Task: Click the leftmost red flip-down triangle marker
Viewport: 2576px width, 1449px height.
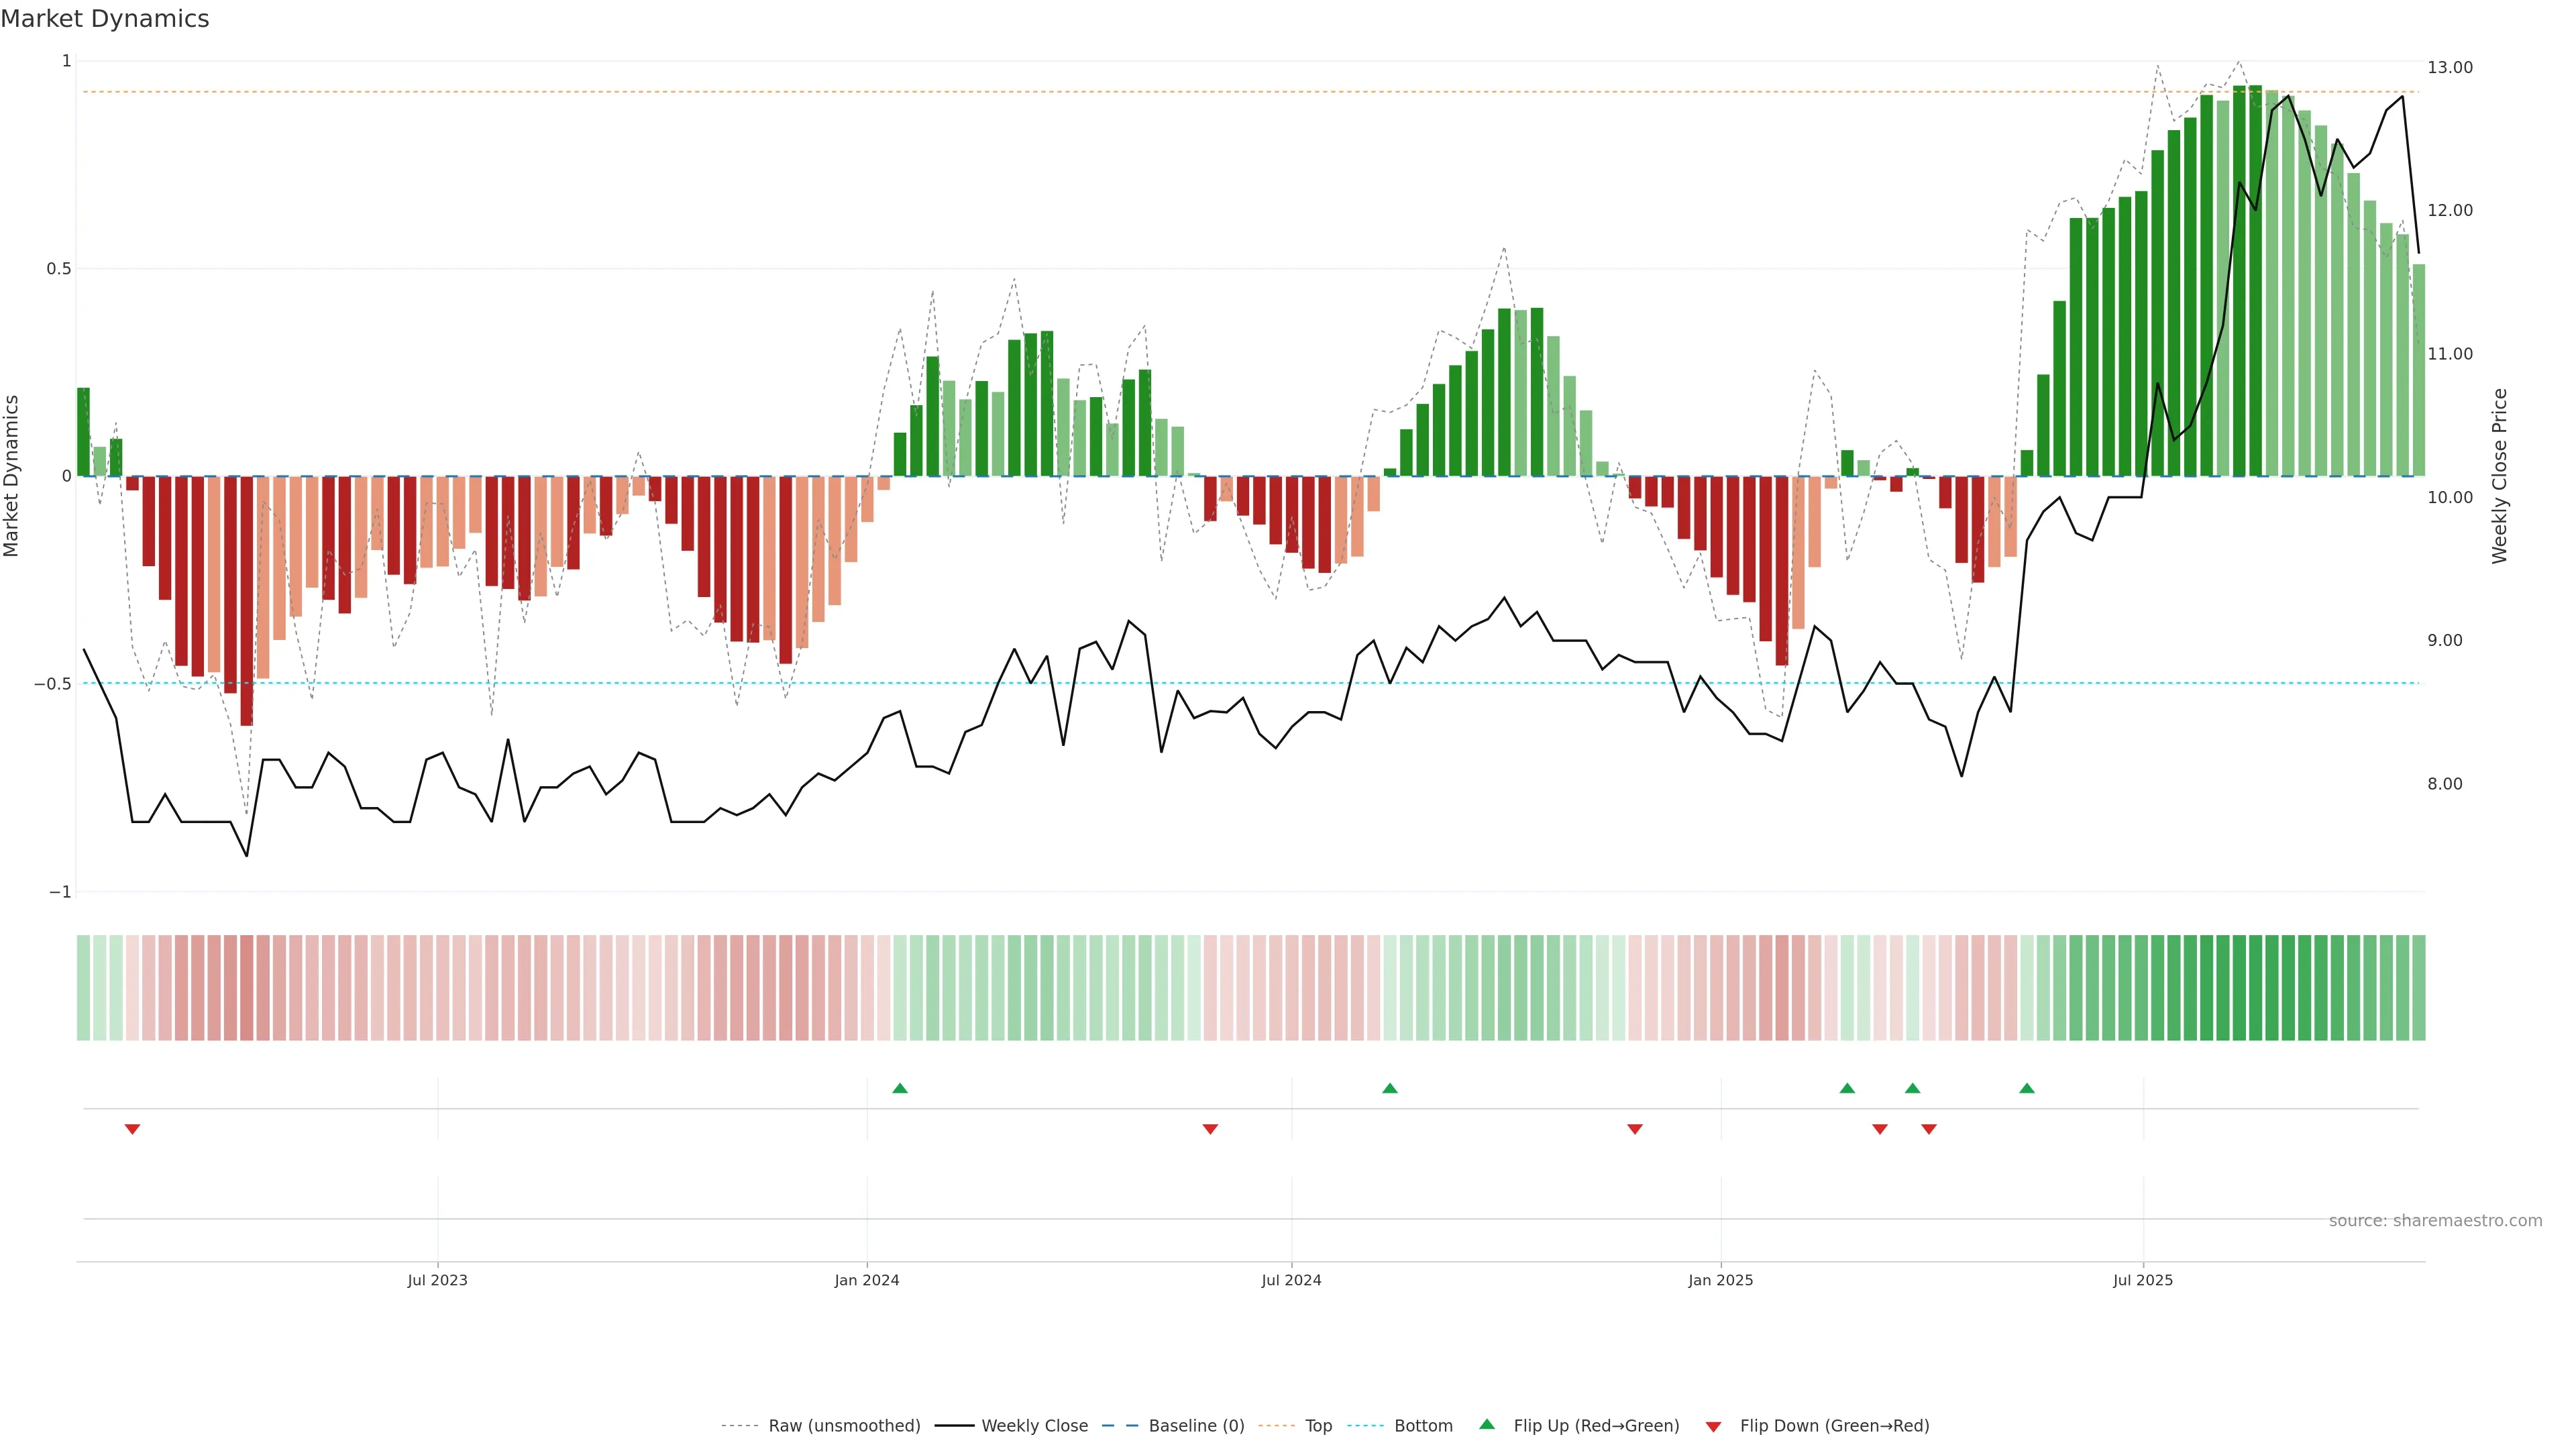Action: [132, 1129]
